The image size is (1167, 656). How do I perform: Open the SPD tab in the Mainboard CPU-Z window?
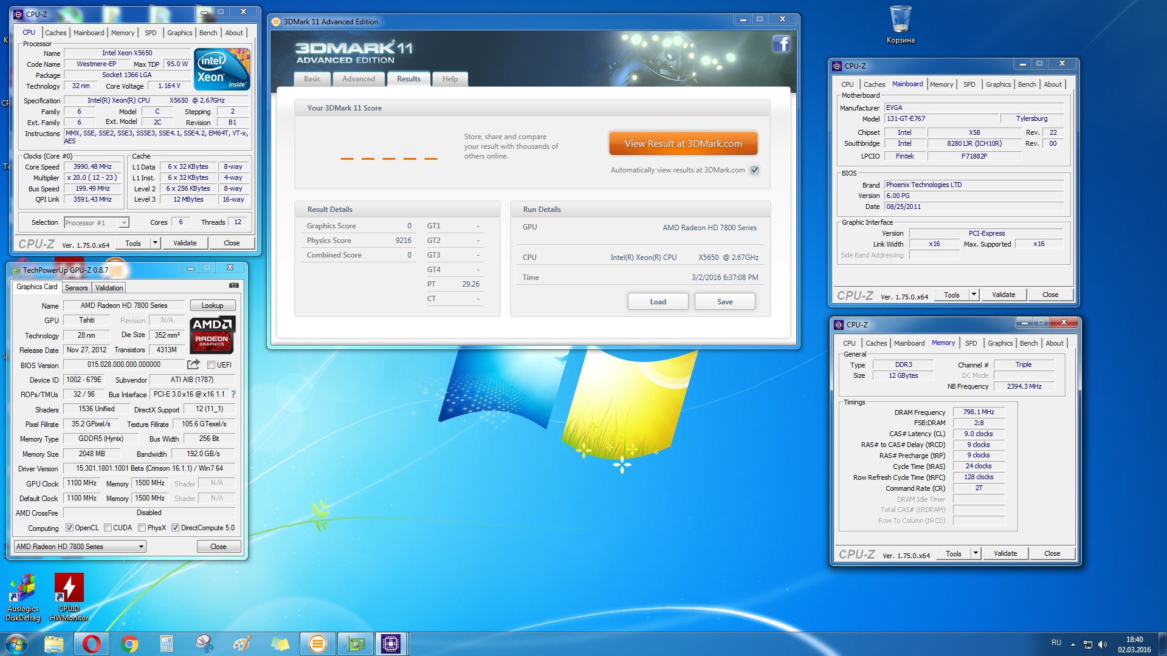pyautogui.click(x=969, y=84)
